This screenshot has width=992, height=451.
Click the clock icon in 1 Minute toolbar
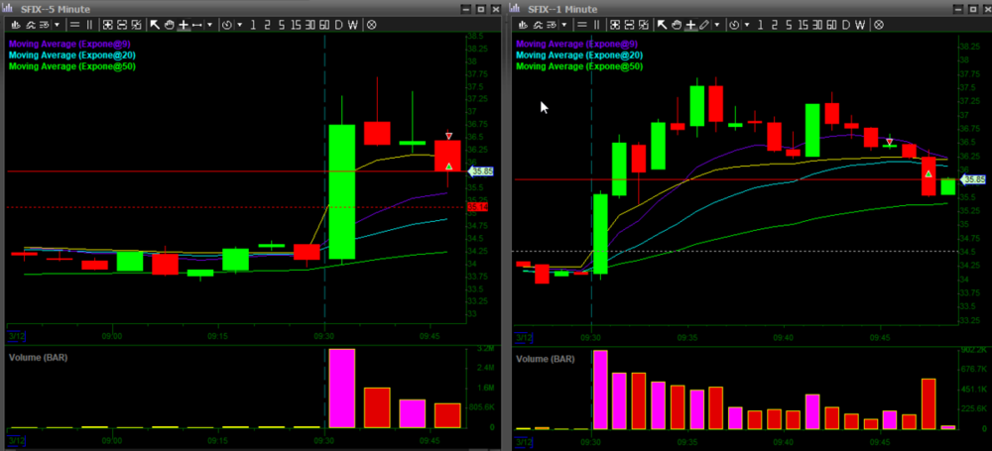click(x=734, y=25)
